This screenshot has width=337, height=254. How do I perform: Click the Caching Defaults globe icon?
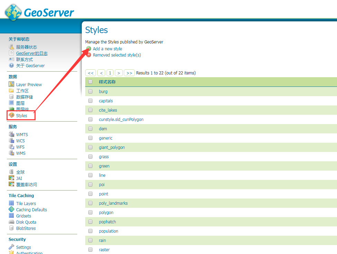[x=11, y=209]
